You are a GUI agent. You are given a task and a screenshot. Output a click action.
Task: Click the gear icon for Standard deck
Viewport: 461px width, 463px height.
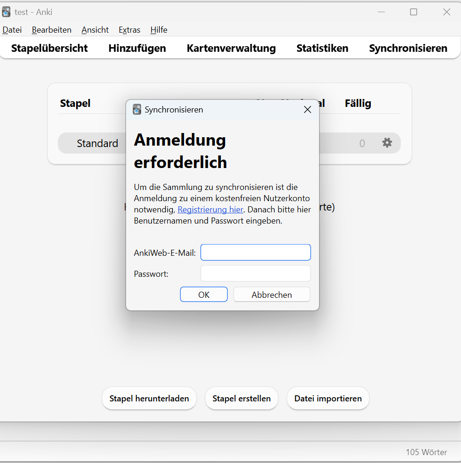387,143
